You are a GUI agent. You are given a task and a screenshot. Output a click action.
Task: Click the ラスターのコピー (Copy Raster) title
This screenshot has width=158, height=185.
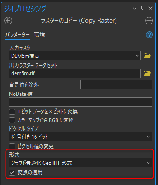point(79,21)
